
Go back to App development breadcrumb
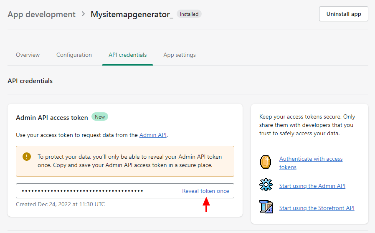[x=41, y=14]
